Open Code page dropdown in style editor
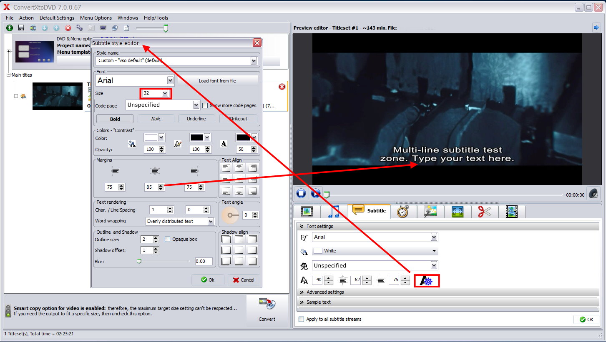This screenshot has height=342, width=606. tap(196, 105)
